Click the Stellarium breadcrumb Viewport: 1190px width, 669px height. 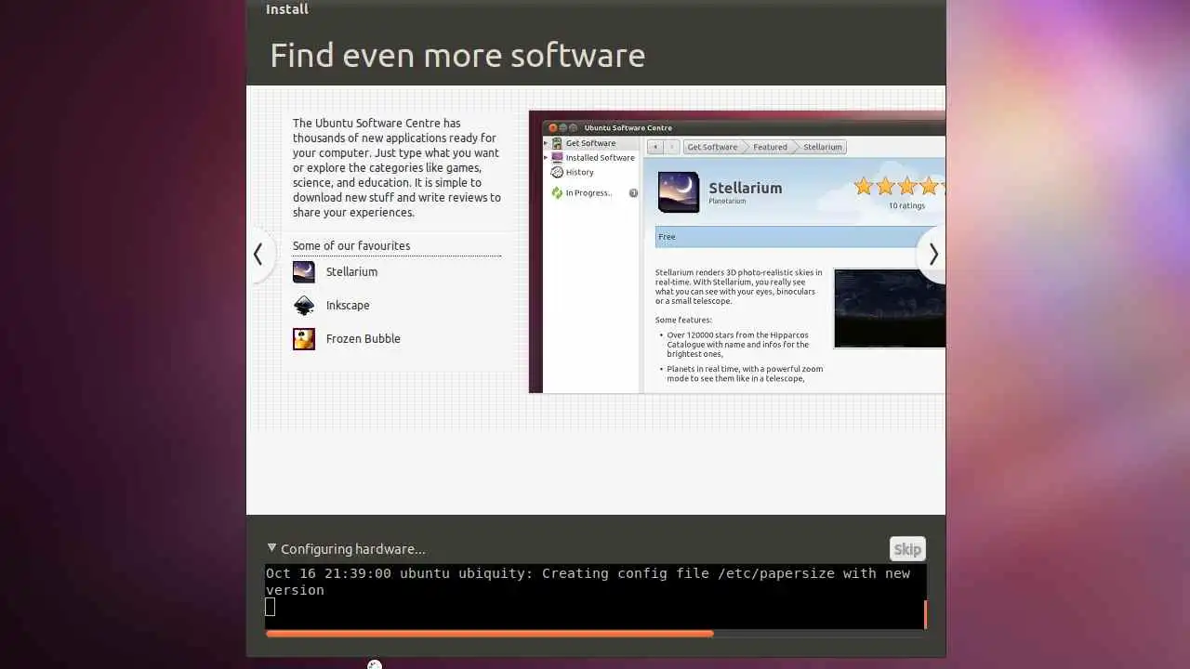click(822, 147)
